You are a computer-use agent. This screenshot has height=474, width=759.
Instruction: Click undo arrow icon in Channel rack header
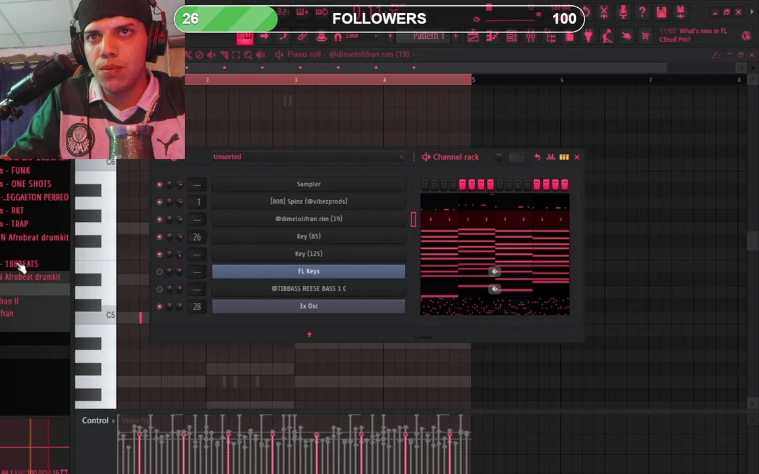pos(538,157)
